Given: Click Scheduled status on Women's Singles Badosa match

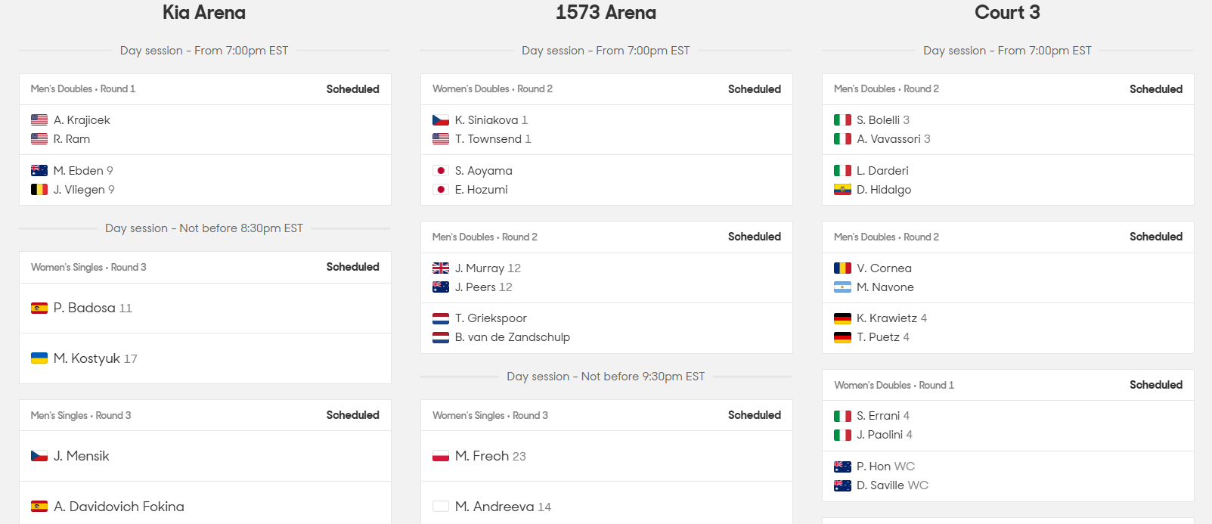Looking at the screenshot, I should pos(352,267).
